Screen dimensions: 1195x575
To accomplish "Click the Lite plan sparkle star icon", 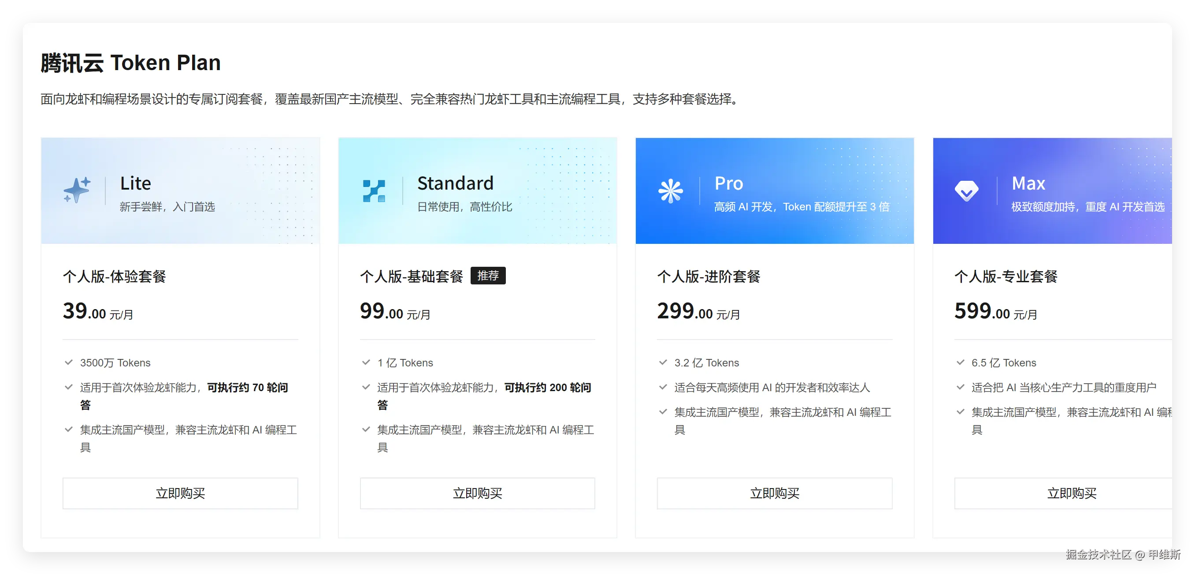I will 77,190.
